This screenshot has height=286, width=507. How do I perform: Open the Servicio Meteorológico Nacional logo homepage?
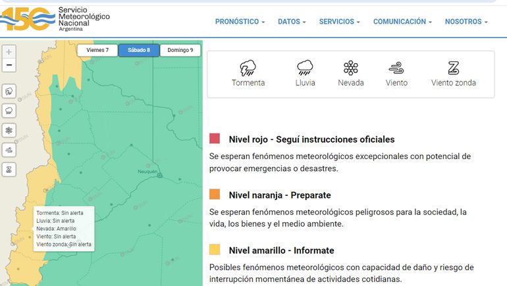pyautogui.click(x=55, y=19)
